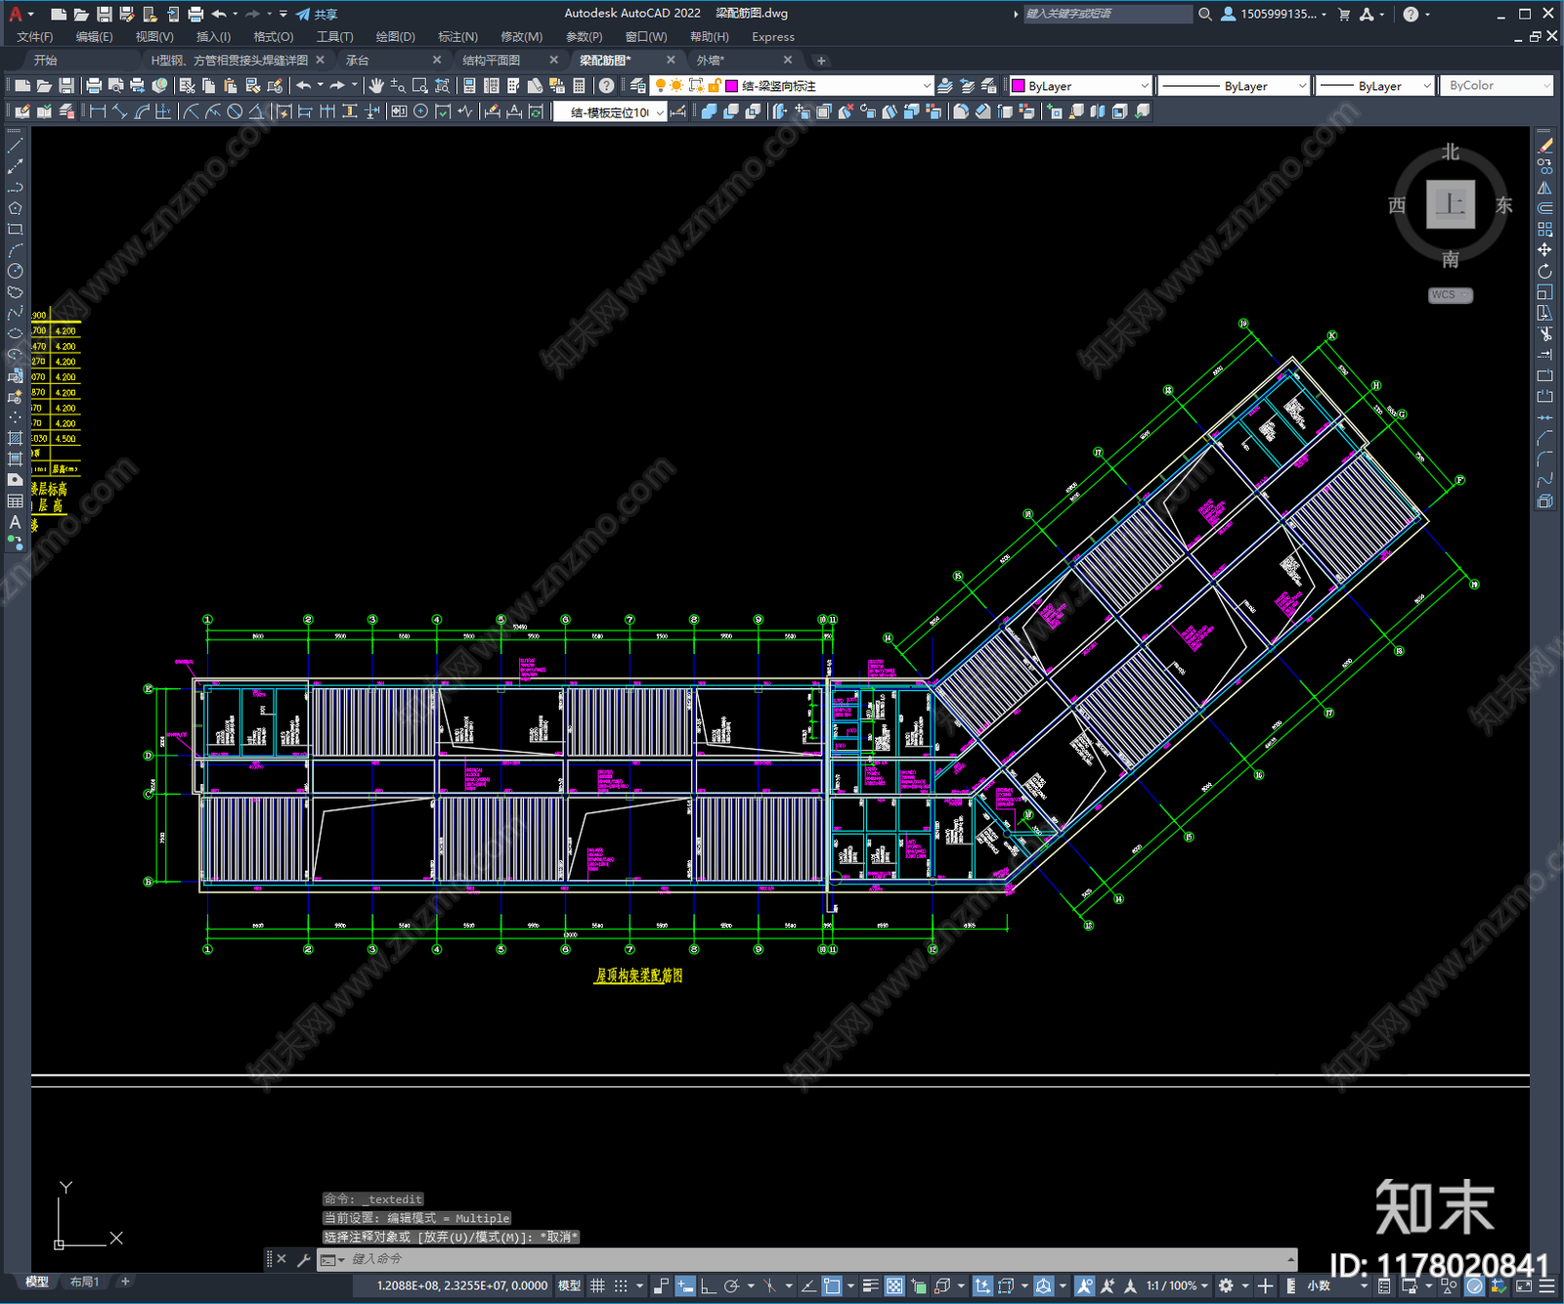
Task: Click the 共享 share button
Action: pyautogui.click(x=317, y=14)
